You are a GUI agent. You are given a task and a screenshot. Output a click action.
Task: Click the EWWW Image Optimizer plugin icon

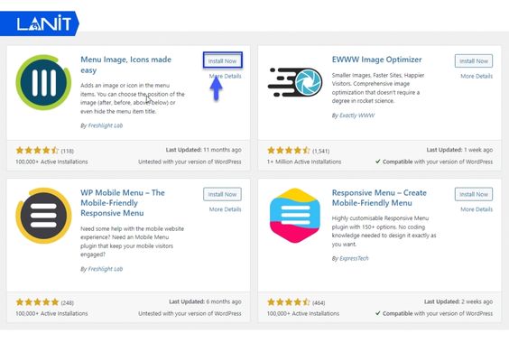pos(295,82)
